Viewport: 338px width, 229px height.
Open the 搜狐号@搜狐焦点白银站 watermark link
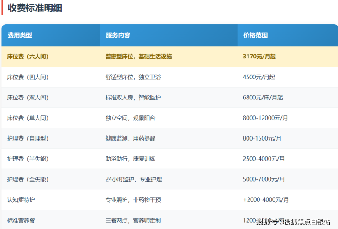(293, 222)
